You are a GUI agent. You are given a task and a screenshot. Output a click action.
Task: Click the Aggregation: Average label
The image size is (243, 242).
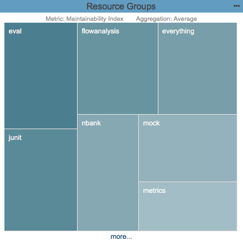coord(167,19)
